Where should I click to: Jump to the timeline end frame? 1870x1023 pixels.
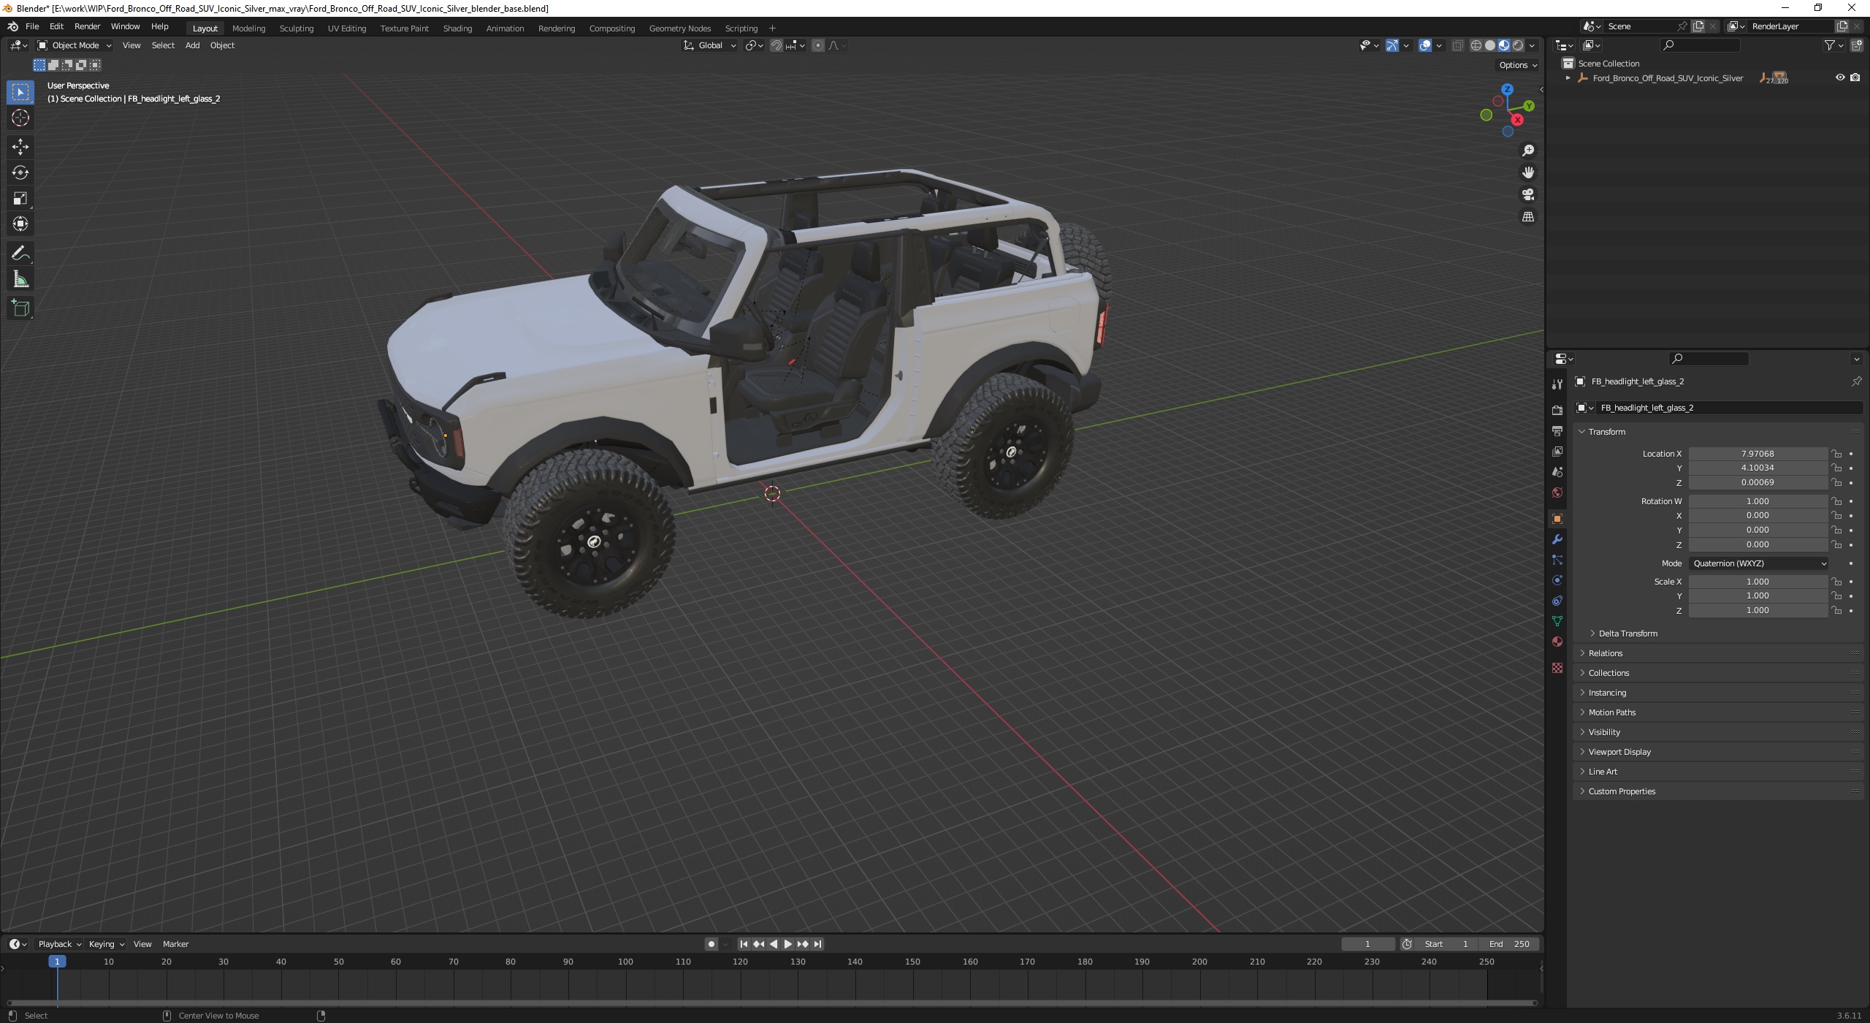coord(817,944)
